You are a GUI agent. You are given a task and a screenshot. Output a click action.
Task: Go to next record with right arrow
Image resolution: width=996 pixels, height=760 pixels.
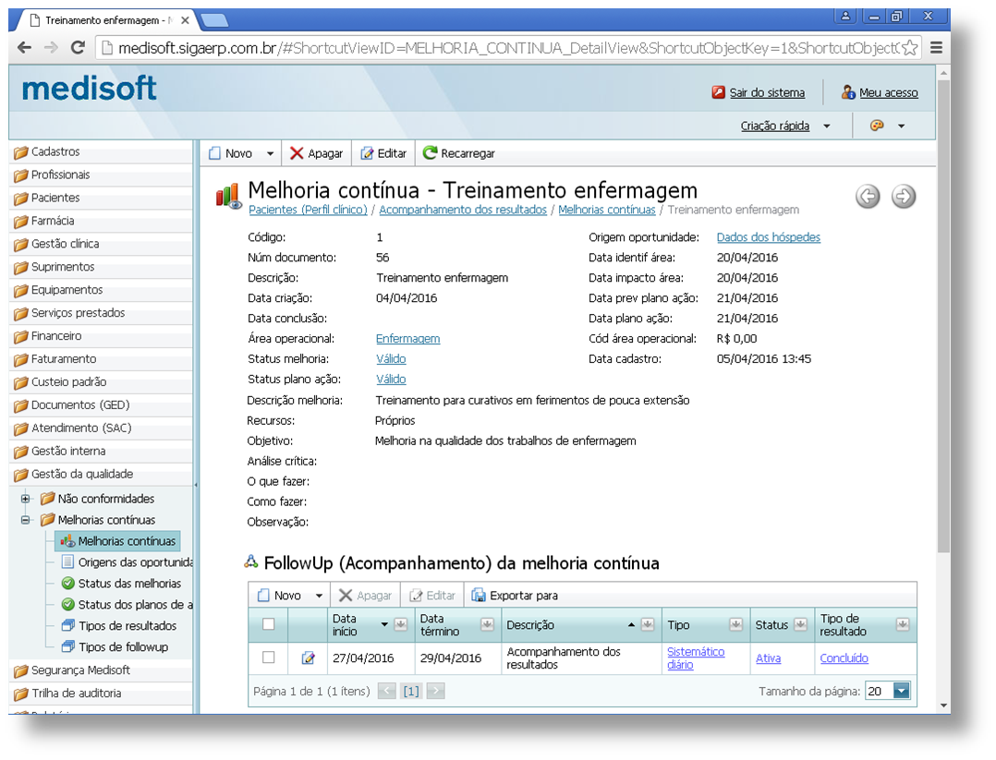click(903, 196)
